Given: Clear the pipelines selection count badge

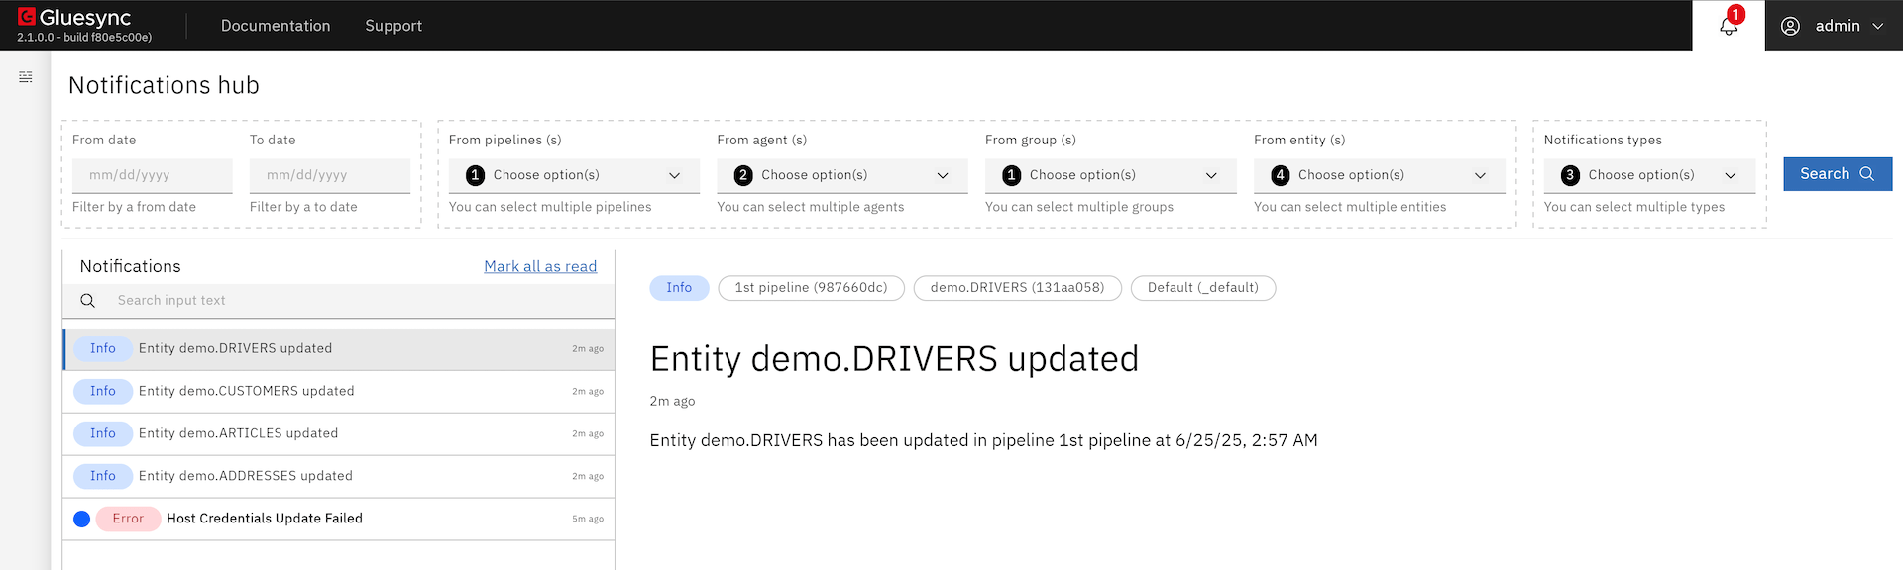Looking at the screenshot, I should (x=476, y=175).
